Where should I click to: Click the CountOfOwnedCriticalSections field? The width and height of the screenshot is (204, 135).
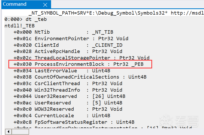coord(77,77)
